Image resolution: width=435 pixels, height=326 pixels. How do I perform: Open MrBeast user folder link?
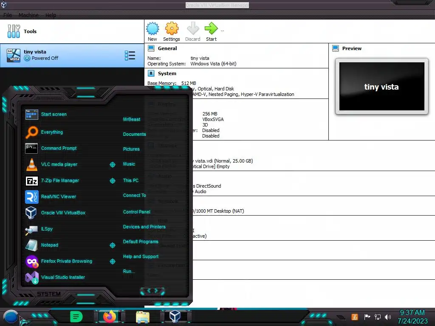point(132,119)
